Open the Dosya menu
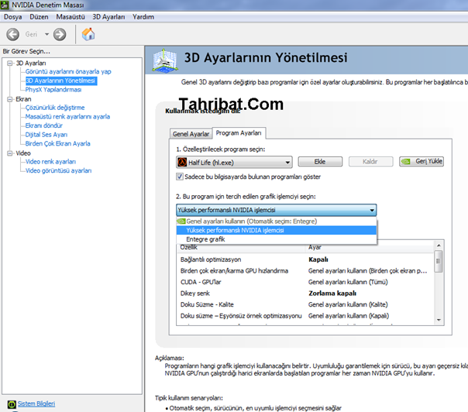The height and width of the screenshot is (412, 468). click(x=13, y=16)
